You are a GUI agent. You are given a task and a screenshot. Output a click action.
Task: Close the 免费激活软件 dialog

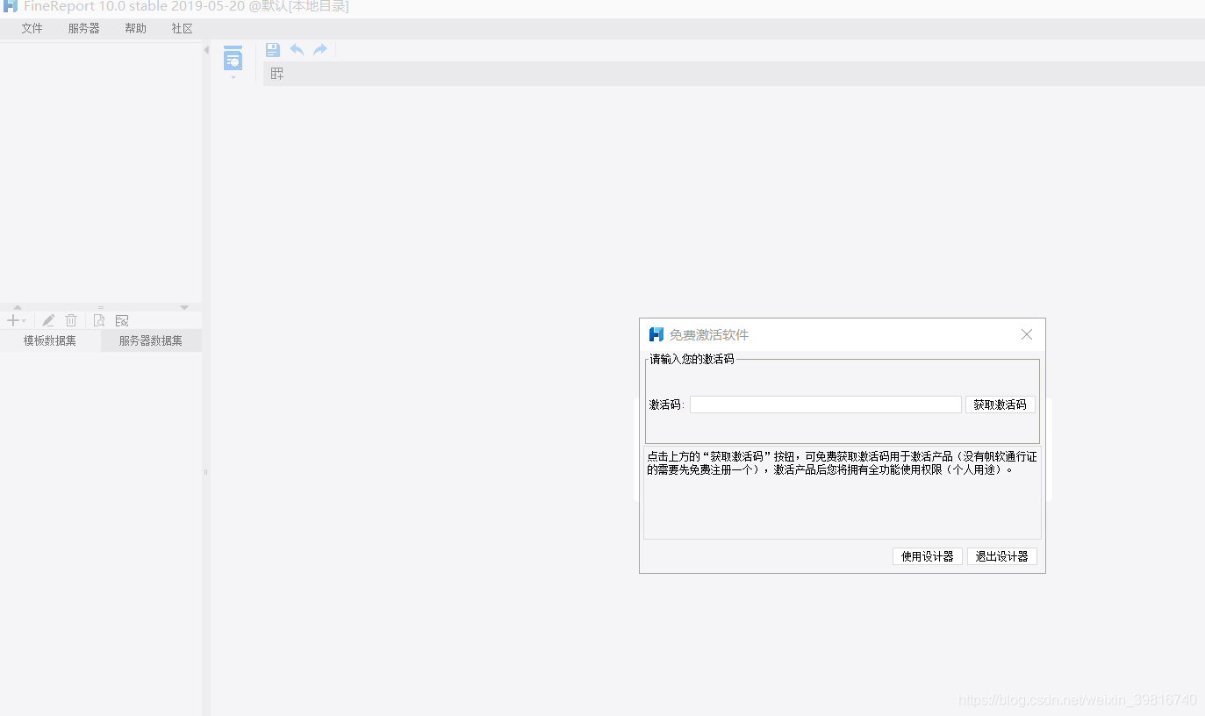point(1027,334)
